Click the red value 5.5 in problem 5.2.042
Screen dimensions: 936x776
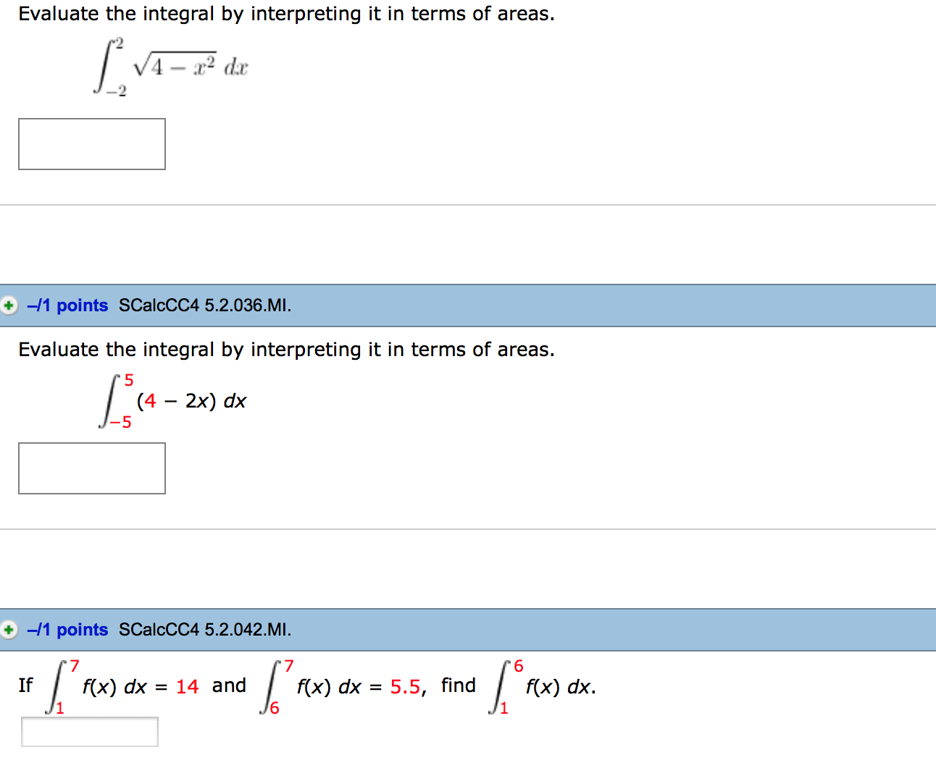click(405, 686)
